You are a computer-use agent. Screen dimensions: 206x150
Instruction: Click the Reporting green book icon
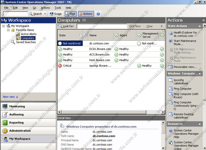tap(5, 123)
